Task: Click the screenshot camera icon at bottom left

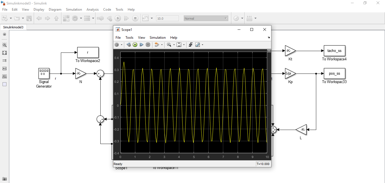Action: click(5, 179)
